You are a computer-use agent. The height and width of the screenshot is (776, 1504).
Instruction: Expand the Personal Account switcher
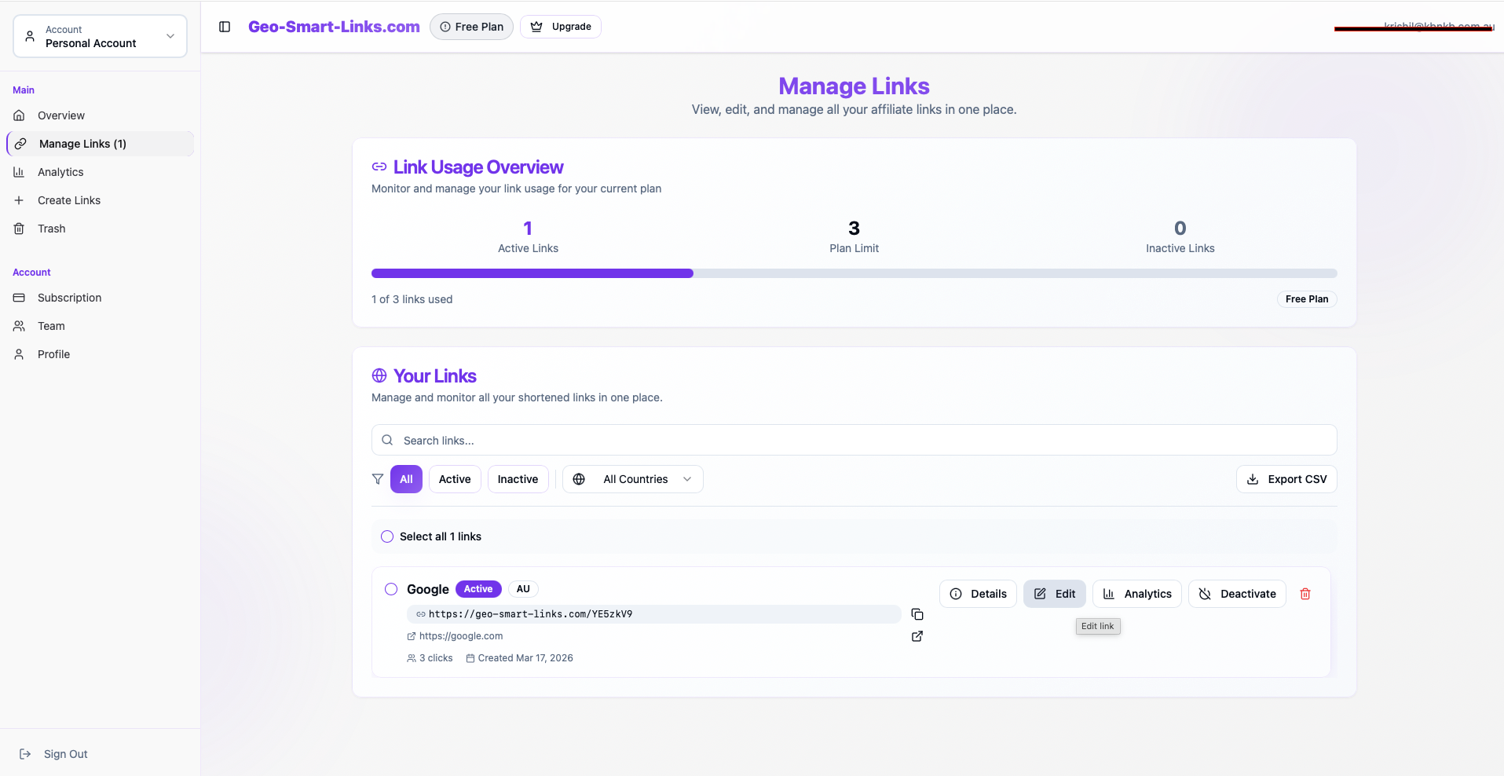(101, 36)
